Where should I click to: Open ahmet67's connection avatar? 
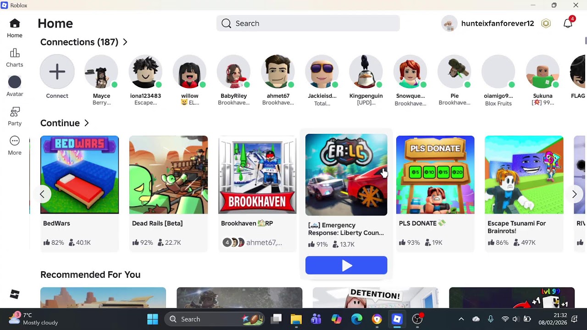pyautogui.click(x=277, y=71)
